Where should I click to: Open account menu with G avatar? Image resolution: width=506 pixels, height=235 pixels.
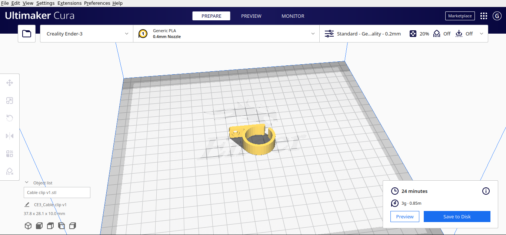tap(497, 16)
